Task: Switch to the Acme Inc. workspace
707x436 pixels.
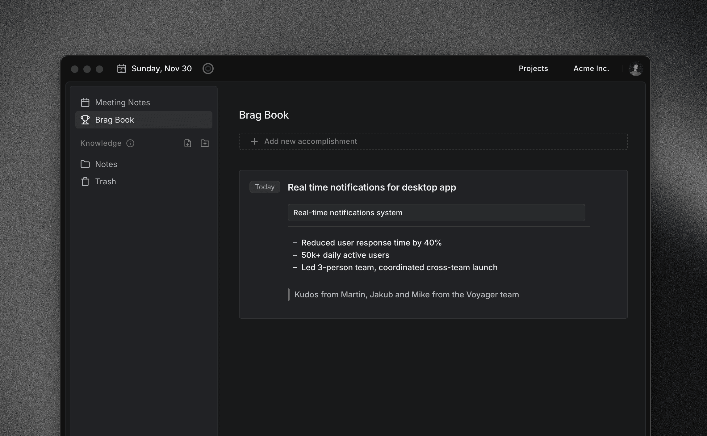Action: tap(591, 69)
